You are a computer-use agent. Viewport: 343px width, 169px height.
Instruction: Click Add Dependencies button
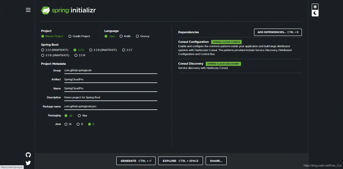pyautogui.click(x=278, y=32)
